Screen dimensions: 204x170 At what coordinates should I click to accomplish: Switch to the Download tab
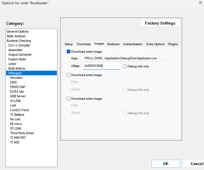[83, 44]
